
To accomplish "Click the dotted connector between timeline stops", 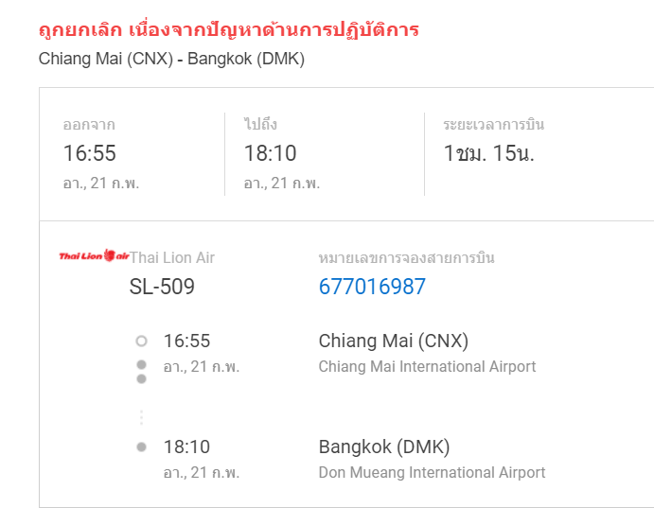I will [141, 417].
